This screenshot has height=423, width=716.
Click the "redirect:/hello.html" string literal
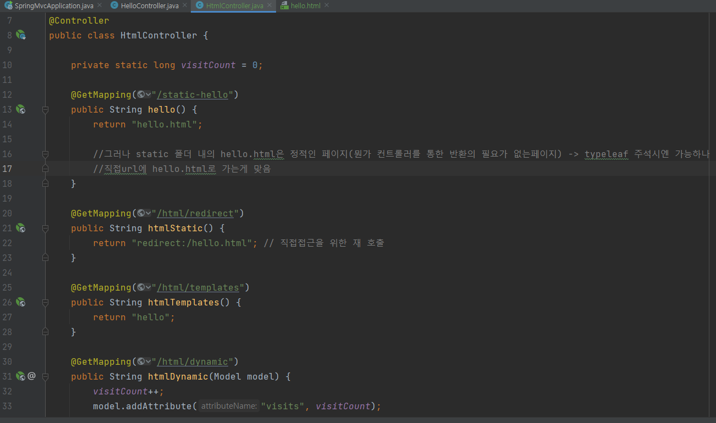192,243
